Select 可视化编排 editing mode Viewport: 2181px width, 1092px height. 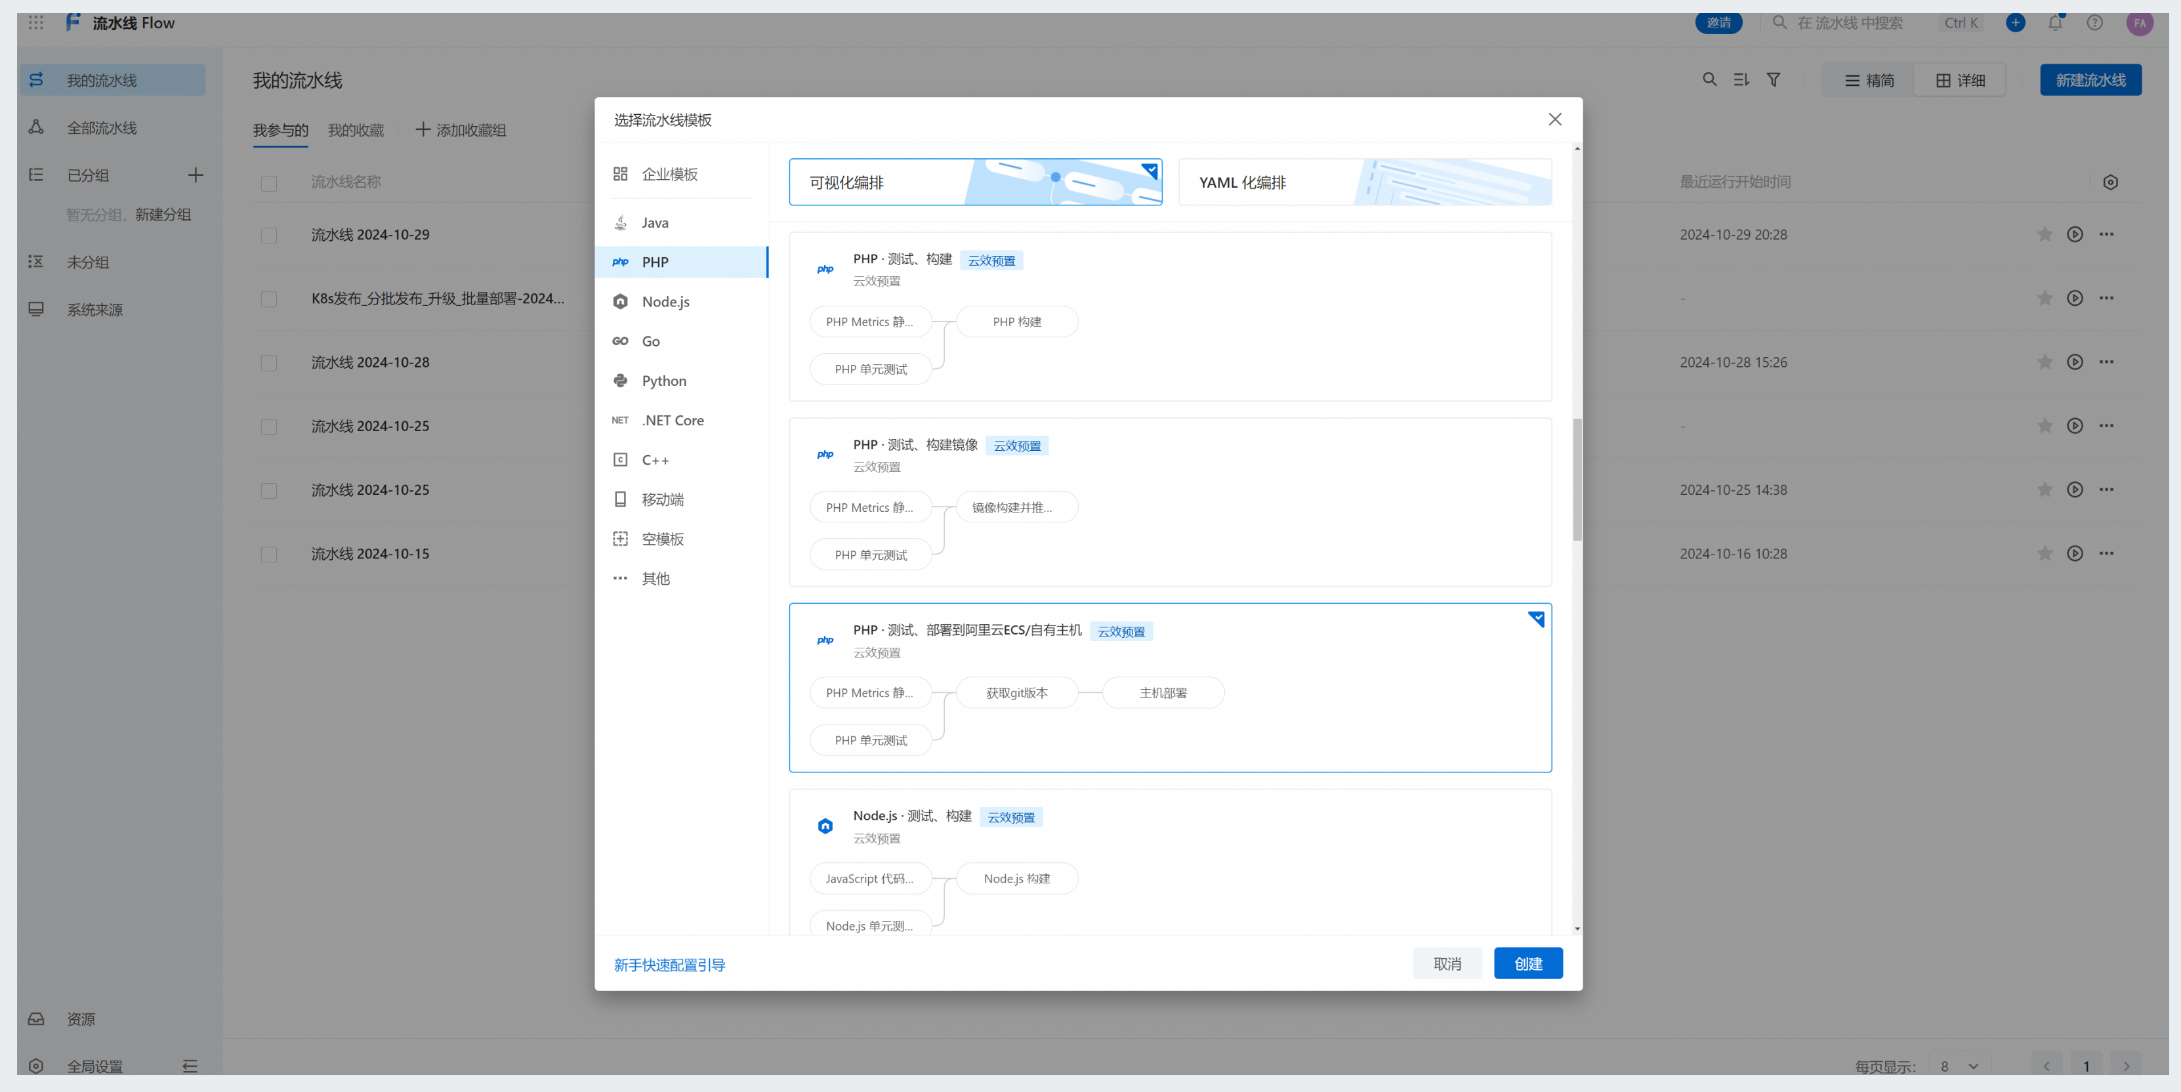[974, 181]
